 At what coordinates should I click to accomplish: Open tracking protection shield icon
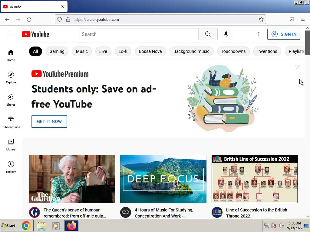point(60,19)
